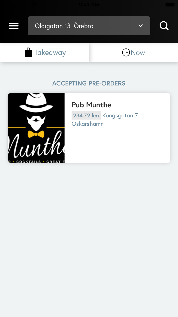Tap the 9:41 AM clock display
The image size is (178, 317).
tap(89, 4)
